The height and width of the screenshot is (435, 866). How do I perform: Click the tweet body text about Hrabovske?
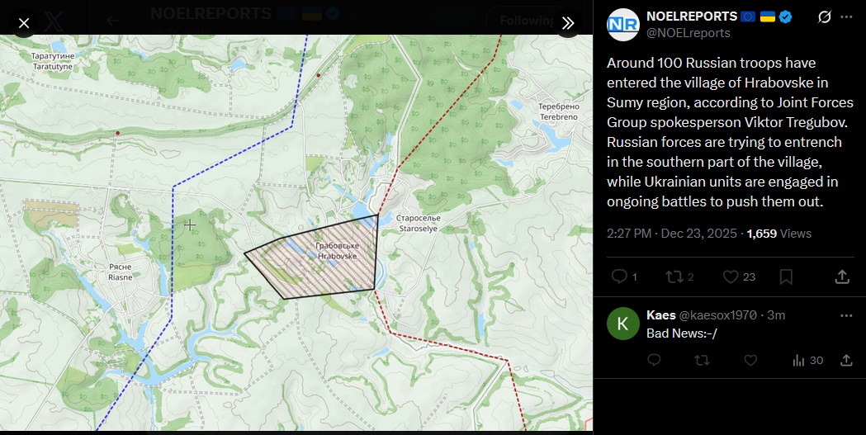click(x=730, y=132)
